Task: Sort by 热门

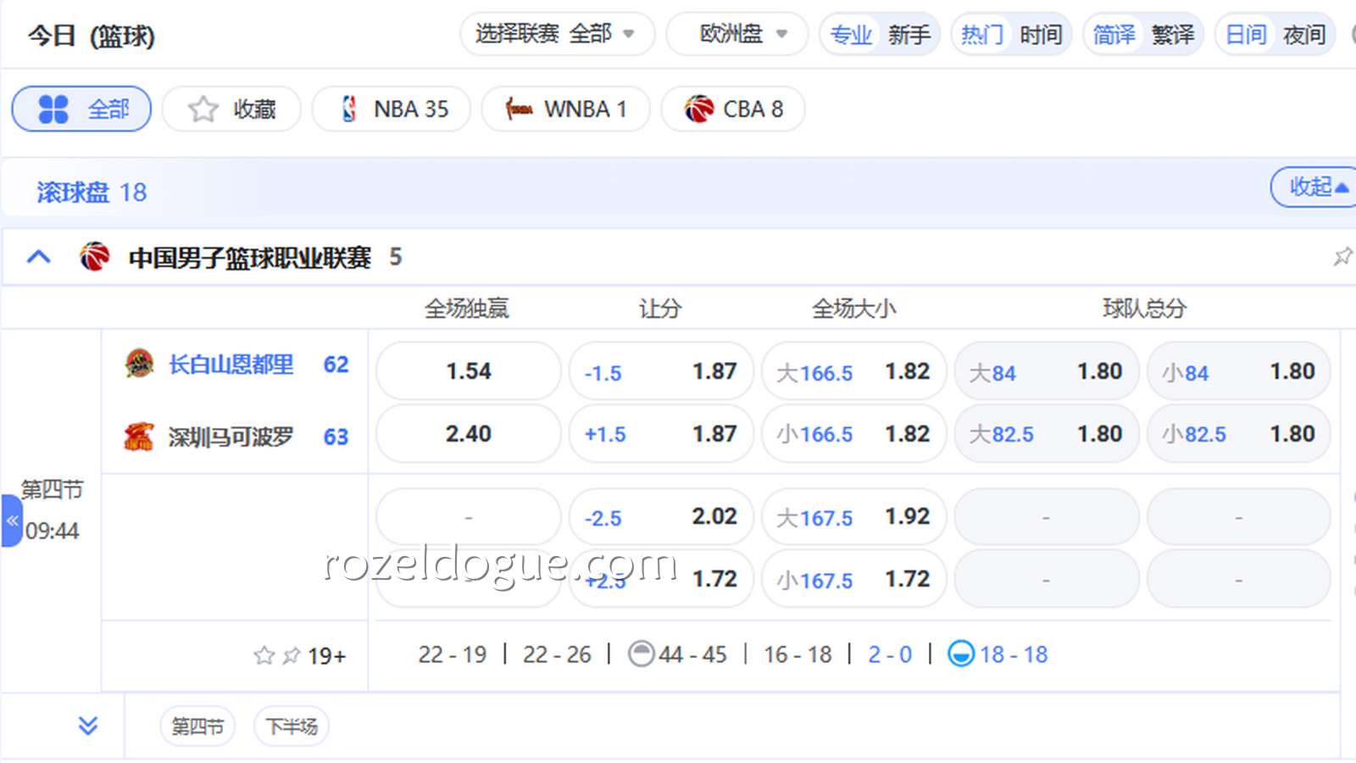Action: 982,35
